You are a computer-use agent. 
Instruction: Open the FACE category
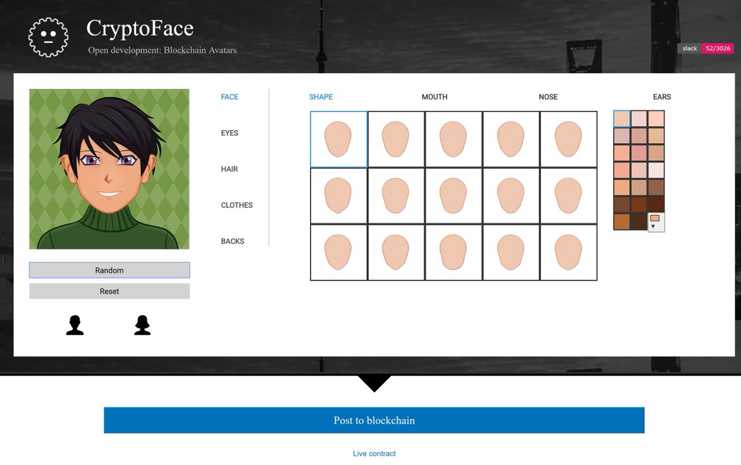point(230,97)
